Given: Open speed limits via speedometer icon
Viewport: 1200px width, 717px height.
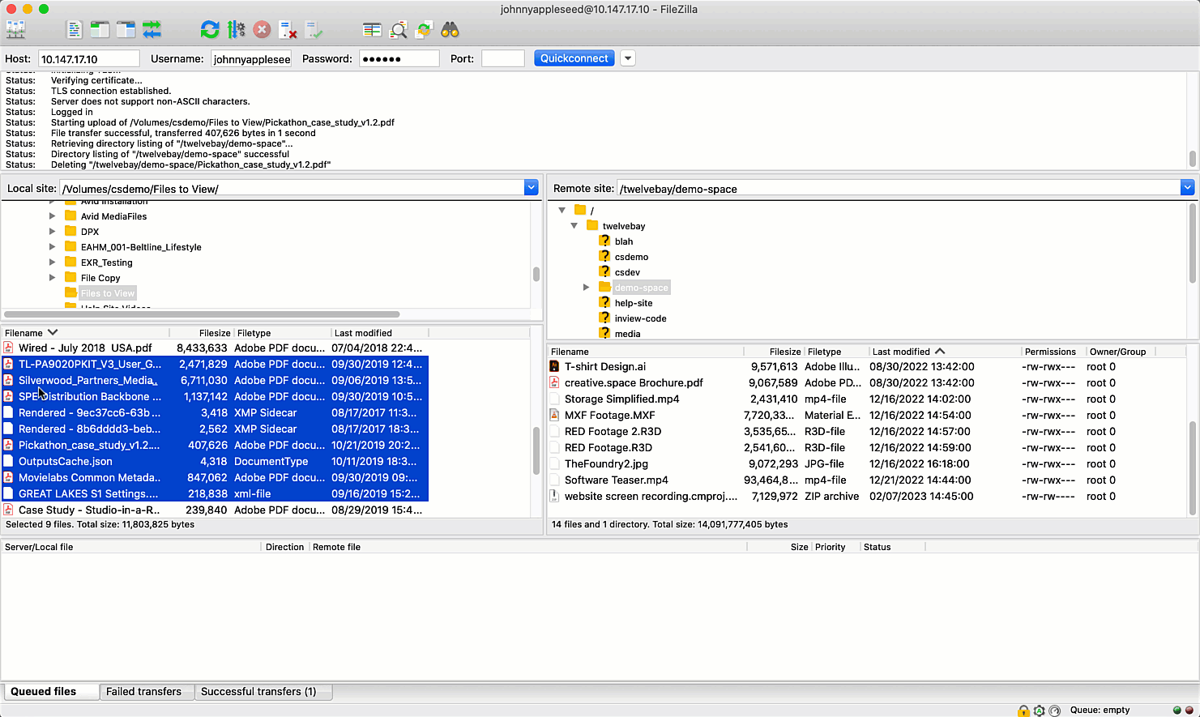Looking at the screenshot, I should pyautogui.click(x=1055, y=711).
